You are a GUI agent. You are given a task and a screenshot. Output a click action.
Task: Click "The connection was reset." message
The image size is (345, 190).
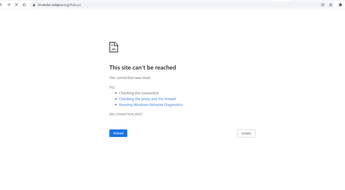click(130, 77)
